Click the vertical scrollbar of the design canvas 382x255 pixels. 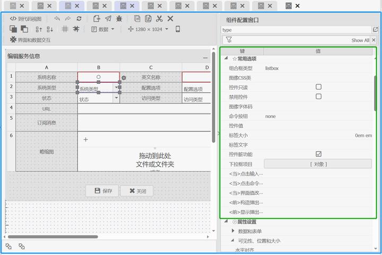click(214, 98)
